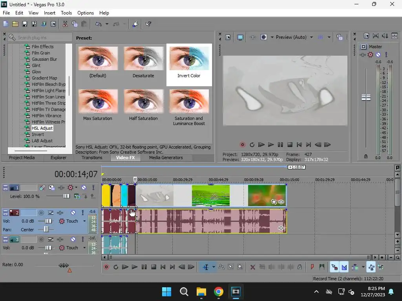Toggle Solo on video Track 1
This screenshot has height=301, width=402.
coord(93,188)
